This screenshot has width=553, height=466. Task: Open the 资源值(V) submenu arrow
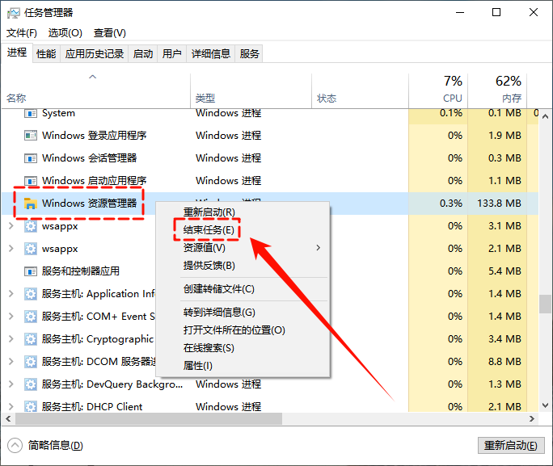tap(318, 248)
